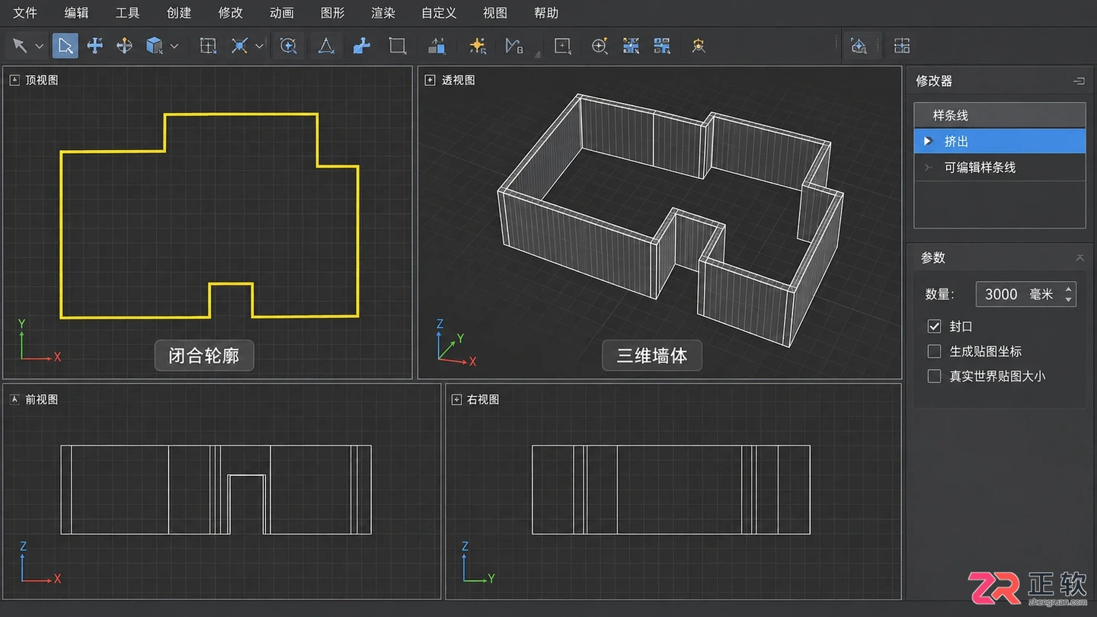Select the 样条线 row in modifier stack

pos(999,115)
